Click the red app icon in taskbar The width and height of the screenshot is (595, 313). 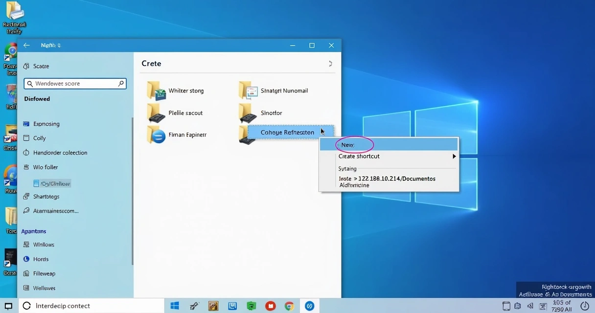click(x=270, y=306)
